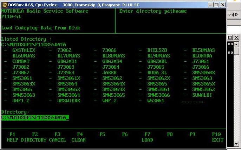Select codeplug file RUDA_SL

(157, 73)
